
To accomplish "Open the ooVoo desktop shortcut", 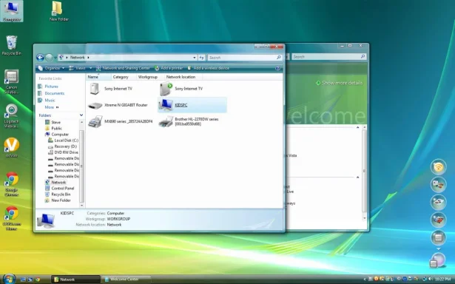I will (x=12, y=147).
